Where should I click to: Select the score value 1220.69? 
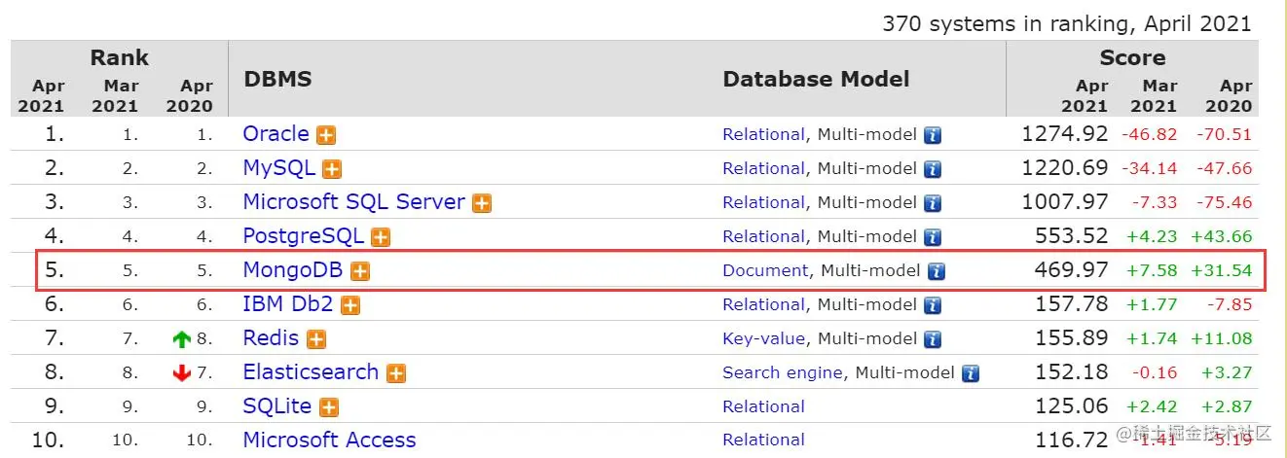pyautogui.click(x=1064, y=168)
